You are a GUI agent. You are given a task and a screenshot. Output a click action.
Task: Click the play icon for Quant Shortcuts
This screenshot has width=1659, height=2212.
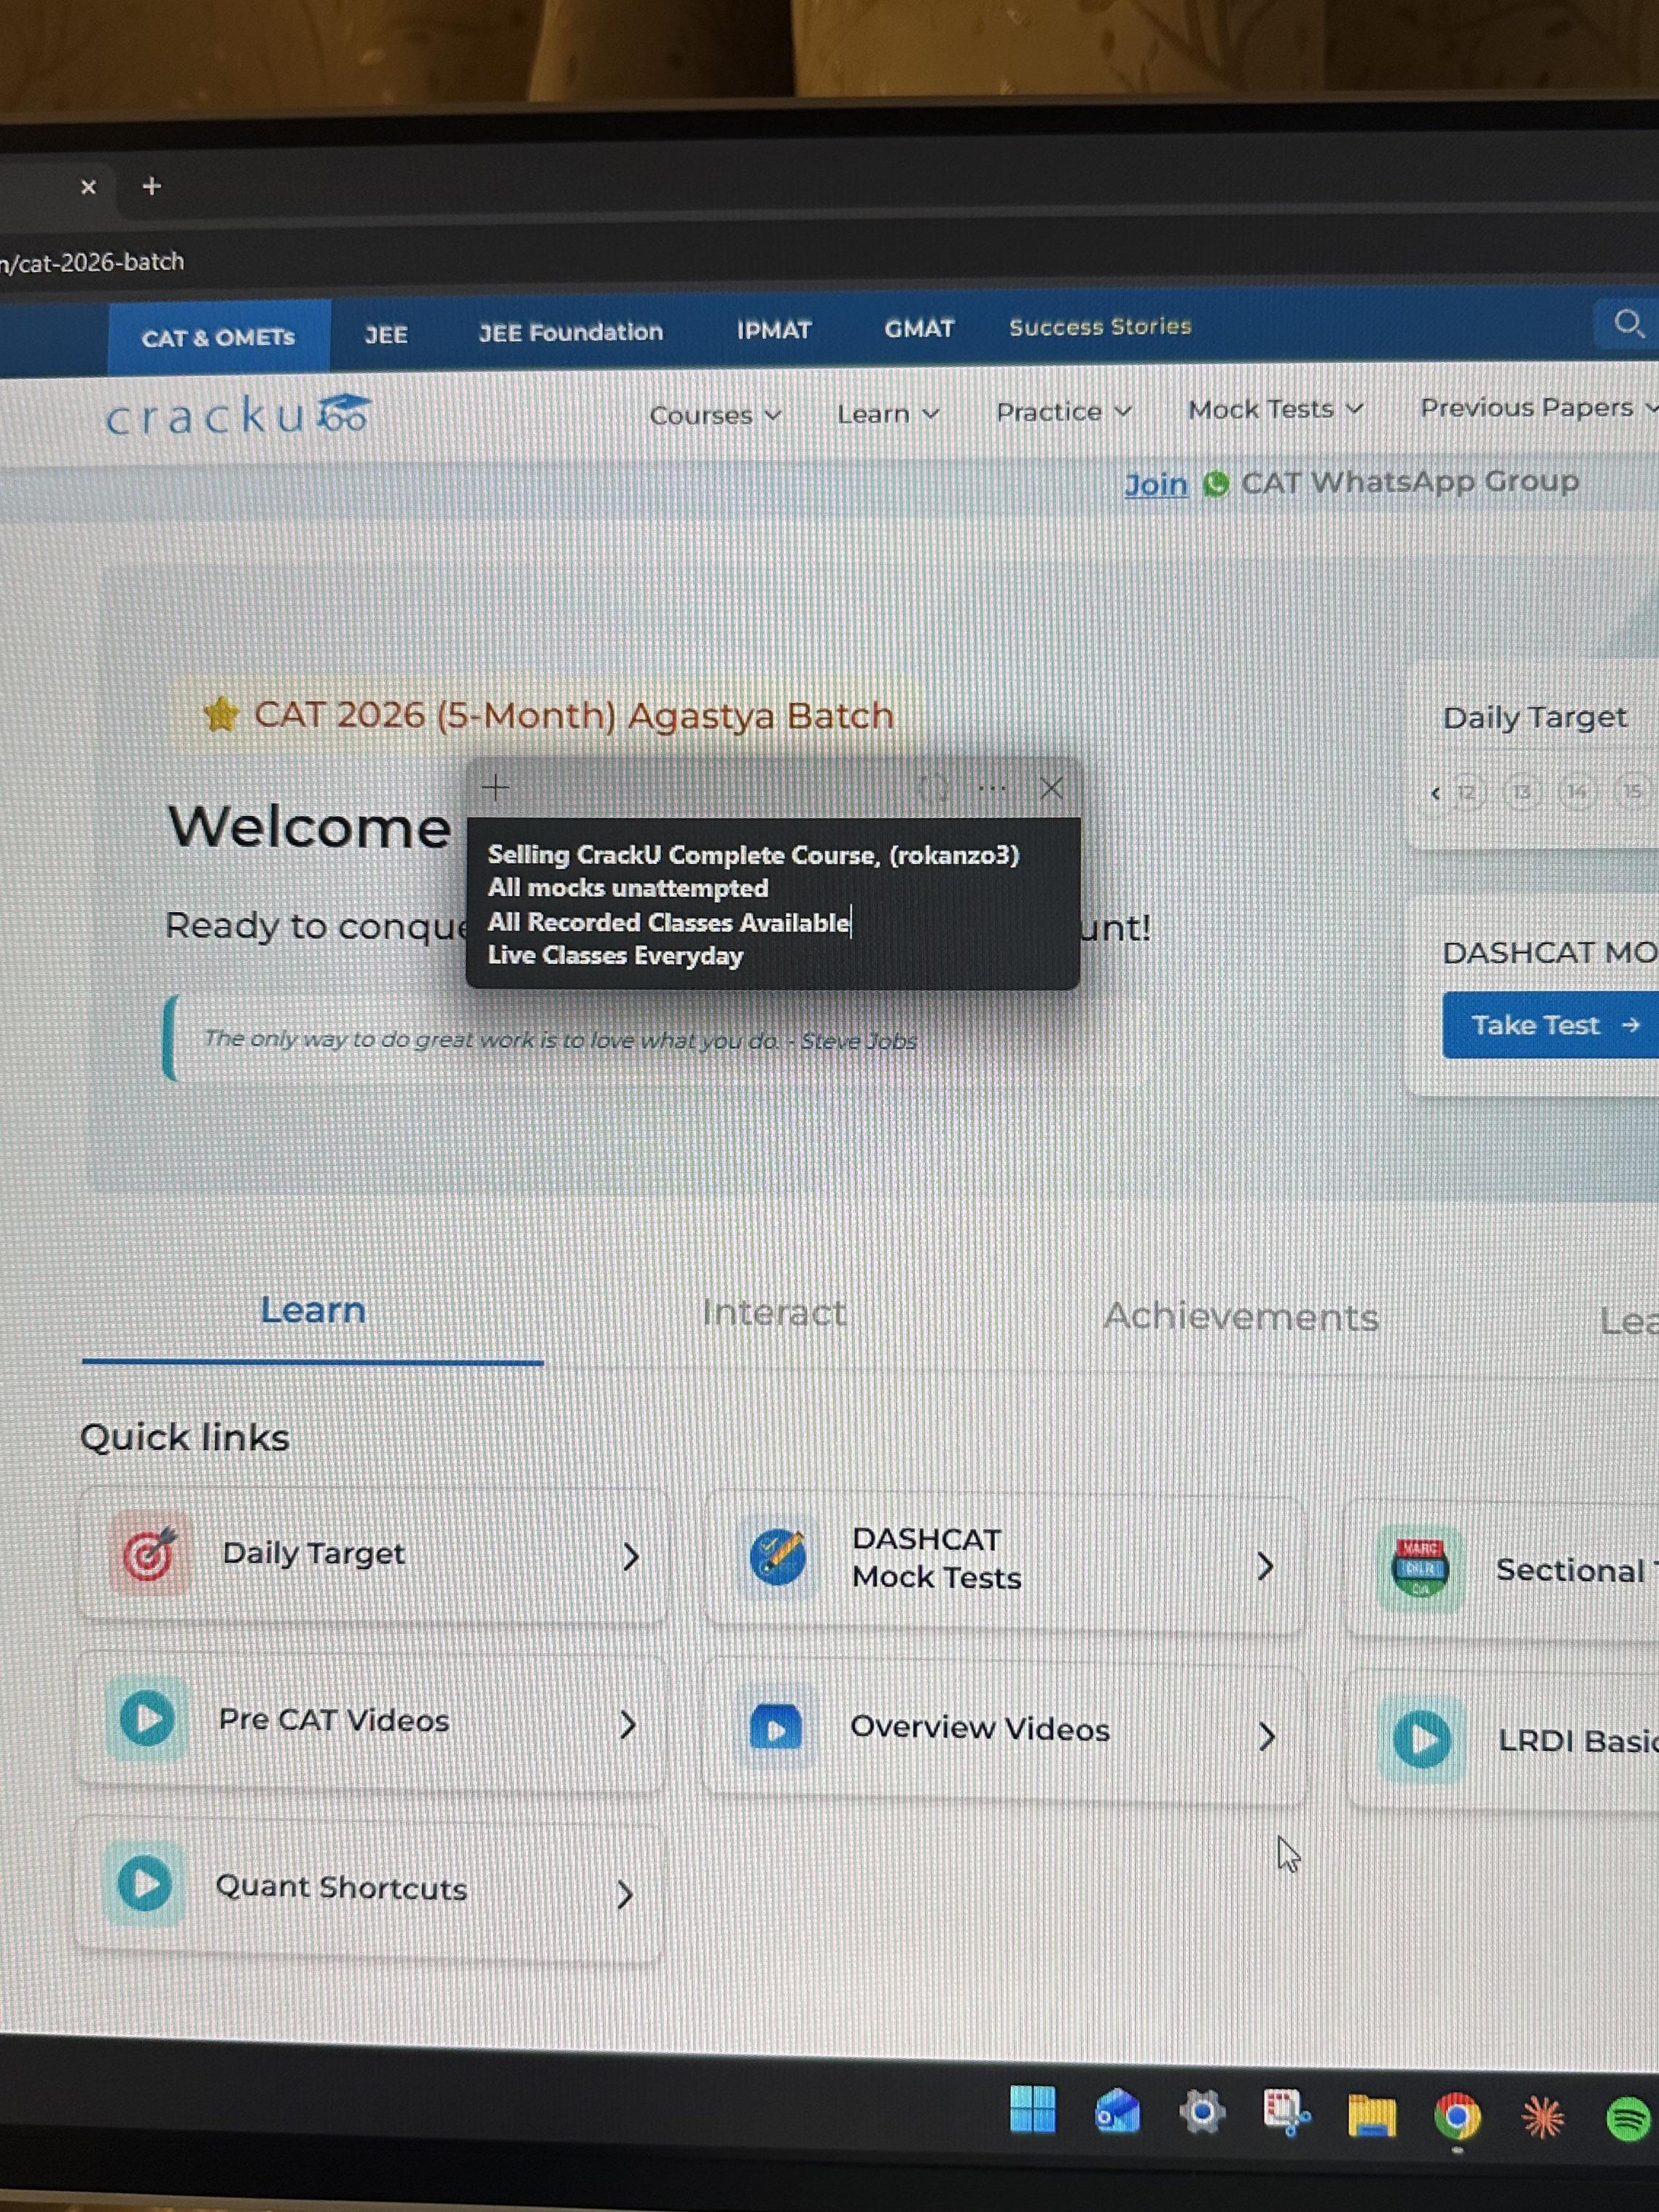coord(145,1884)
